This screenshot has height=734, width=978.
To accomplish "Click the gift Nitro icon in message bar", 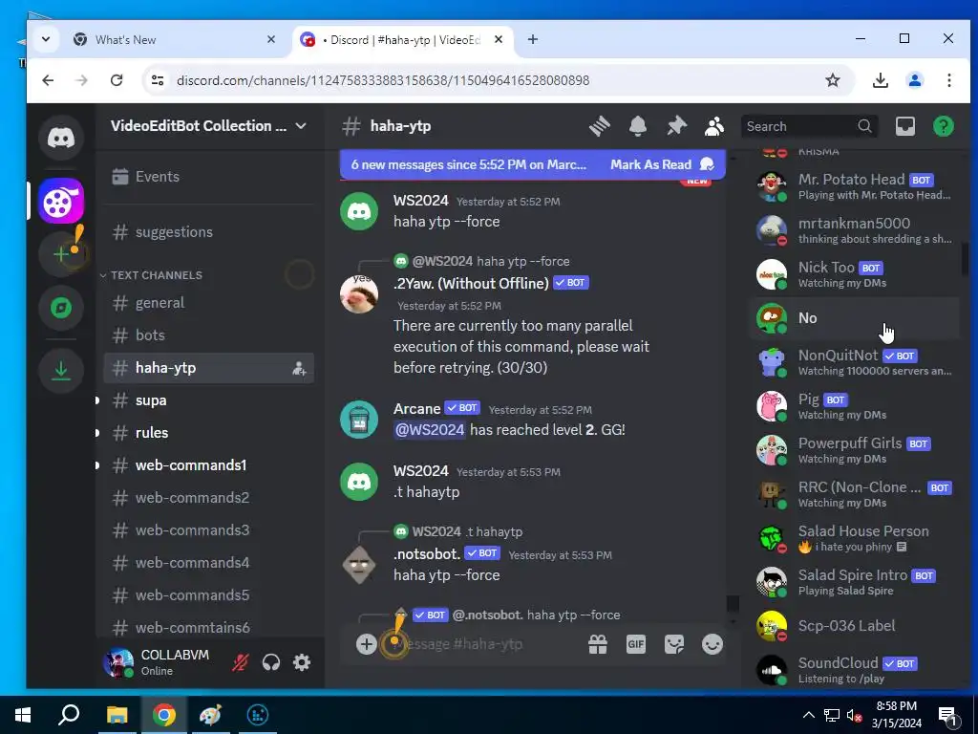I will click(x=598, y=644).
